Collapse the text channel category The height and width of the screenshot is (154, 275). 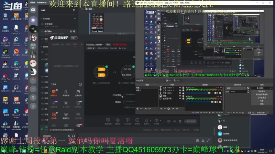(41, 19)
